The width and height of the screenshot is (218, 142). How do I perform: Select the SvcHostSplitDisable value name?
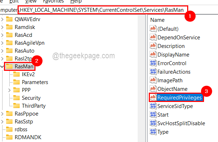(181, 123)
